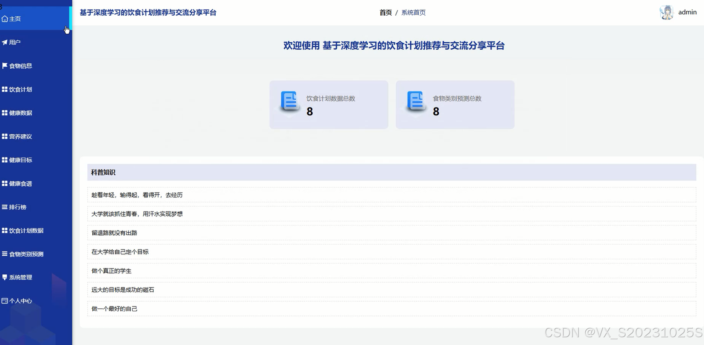Click count 8 under 饮食计划数据总数
This screenshot has height=345, width=704.
coord(310,112)
